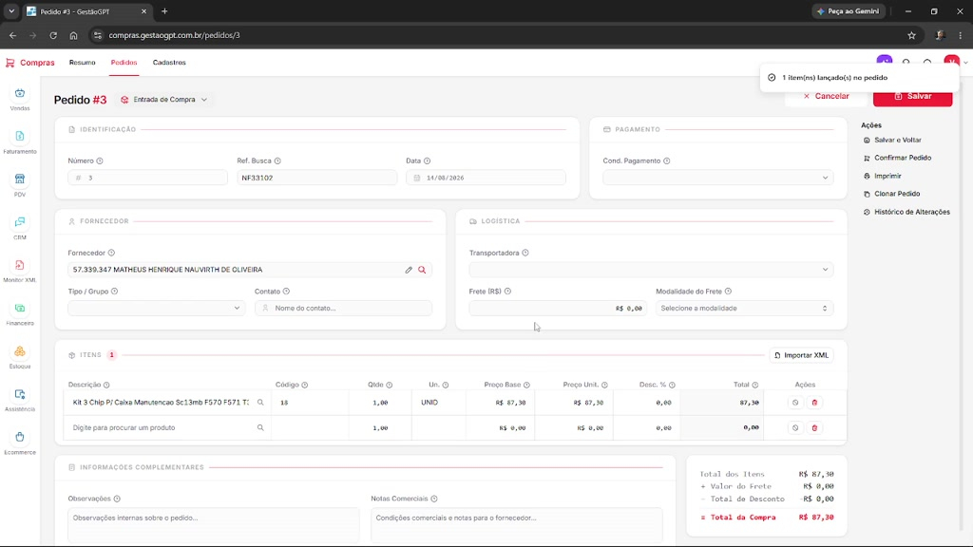Click the Código cell showing 18
The image size is (973, 547).
[310, 403]
